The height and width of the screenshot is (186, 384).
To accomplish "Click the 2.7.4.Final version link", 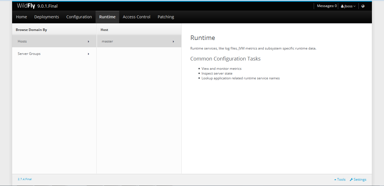I will coord(25,179).
